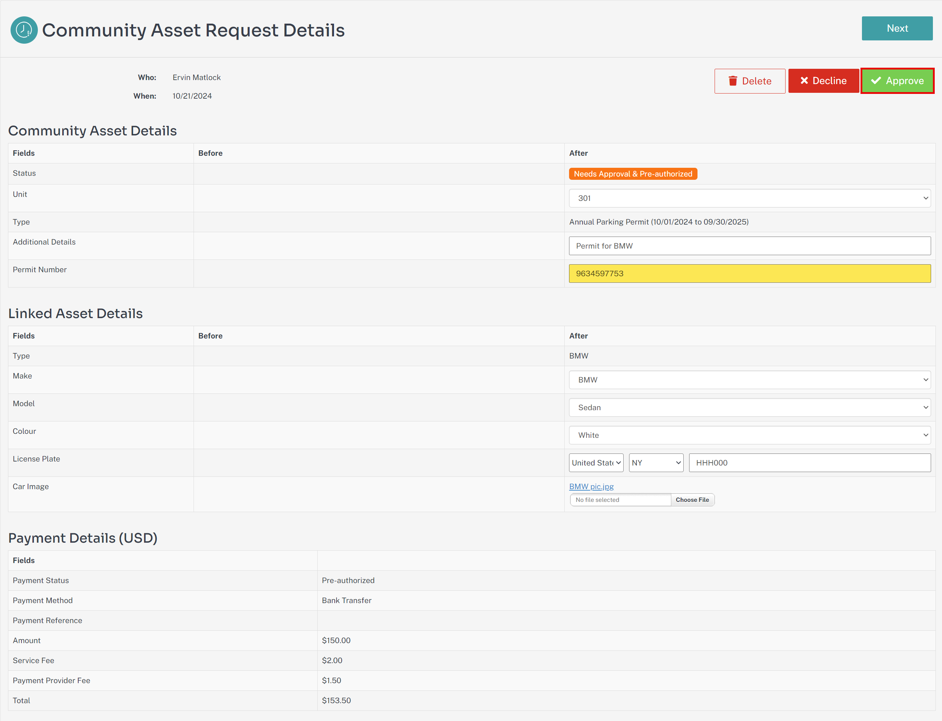Click the Payment Status value Pre-authorized
The height and width of the screenshot is (721, 942).
(x=348, y=580)
